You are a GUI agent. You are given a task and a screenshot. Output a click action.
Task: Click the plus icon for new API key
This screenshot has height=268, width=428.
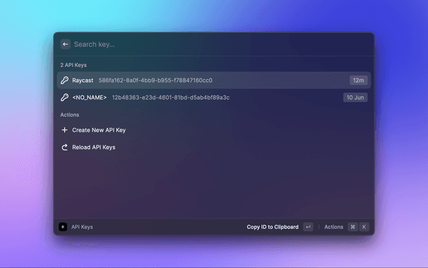tap(65, 130)
